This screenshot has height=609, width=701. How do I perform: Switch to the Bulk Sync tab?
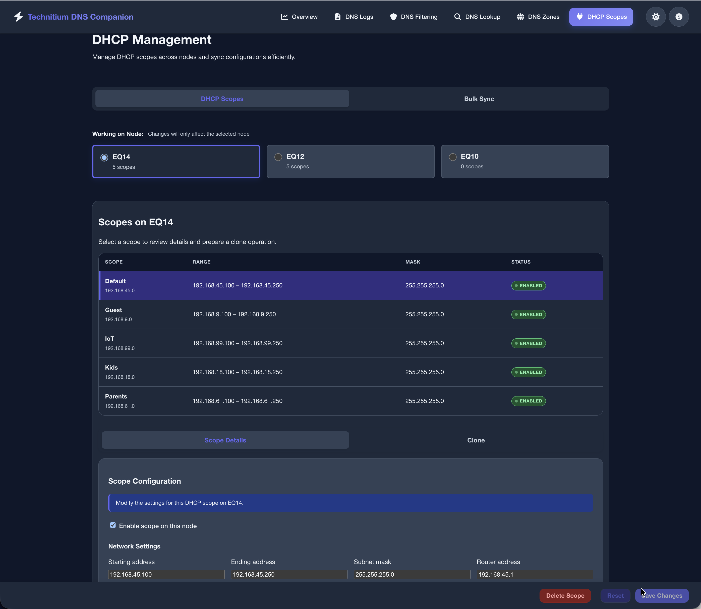pos(479,98)
